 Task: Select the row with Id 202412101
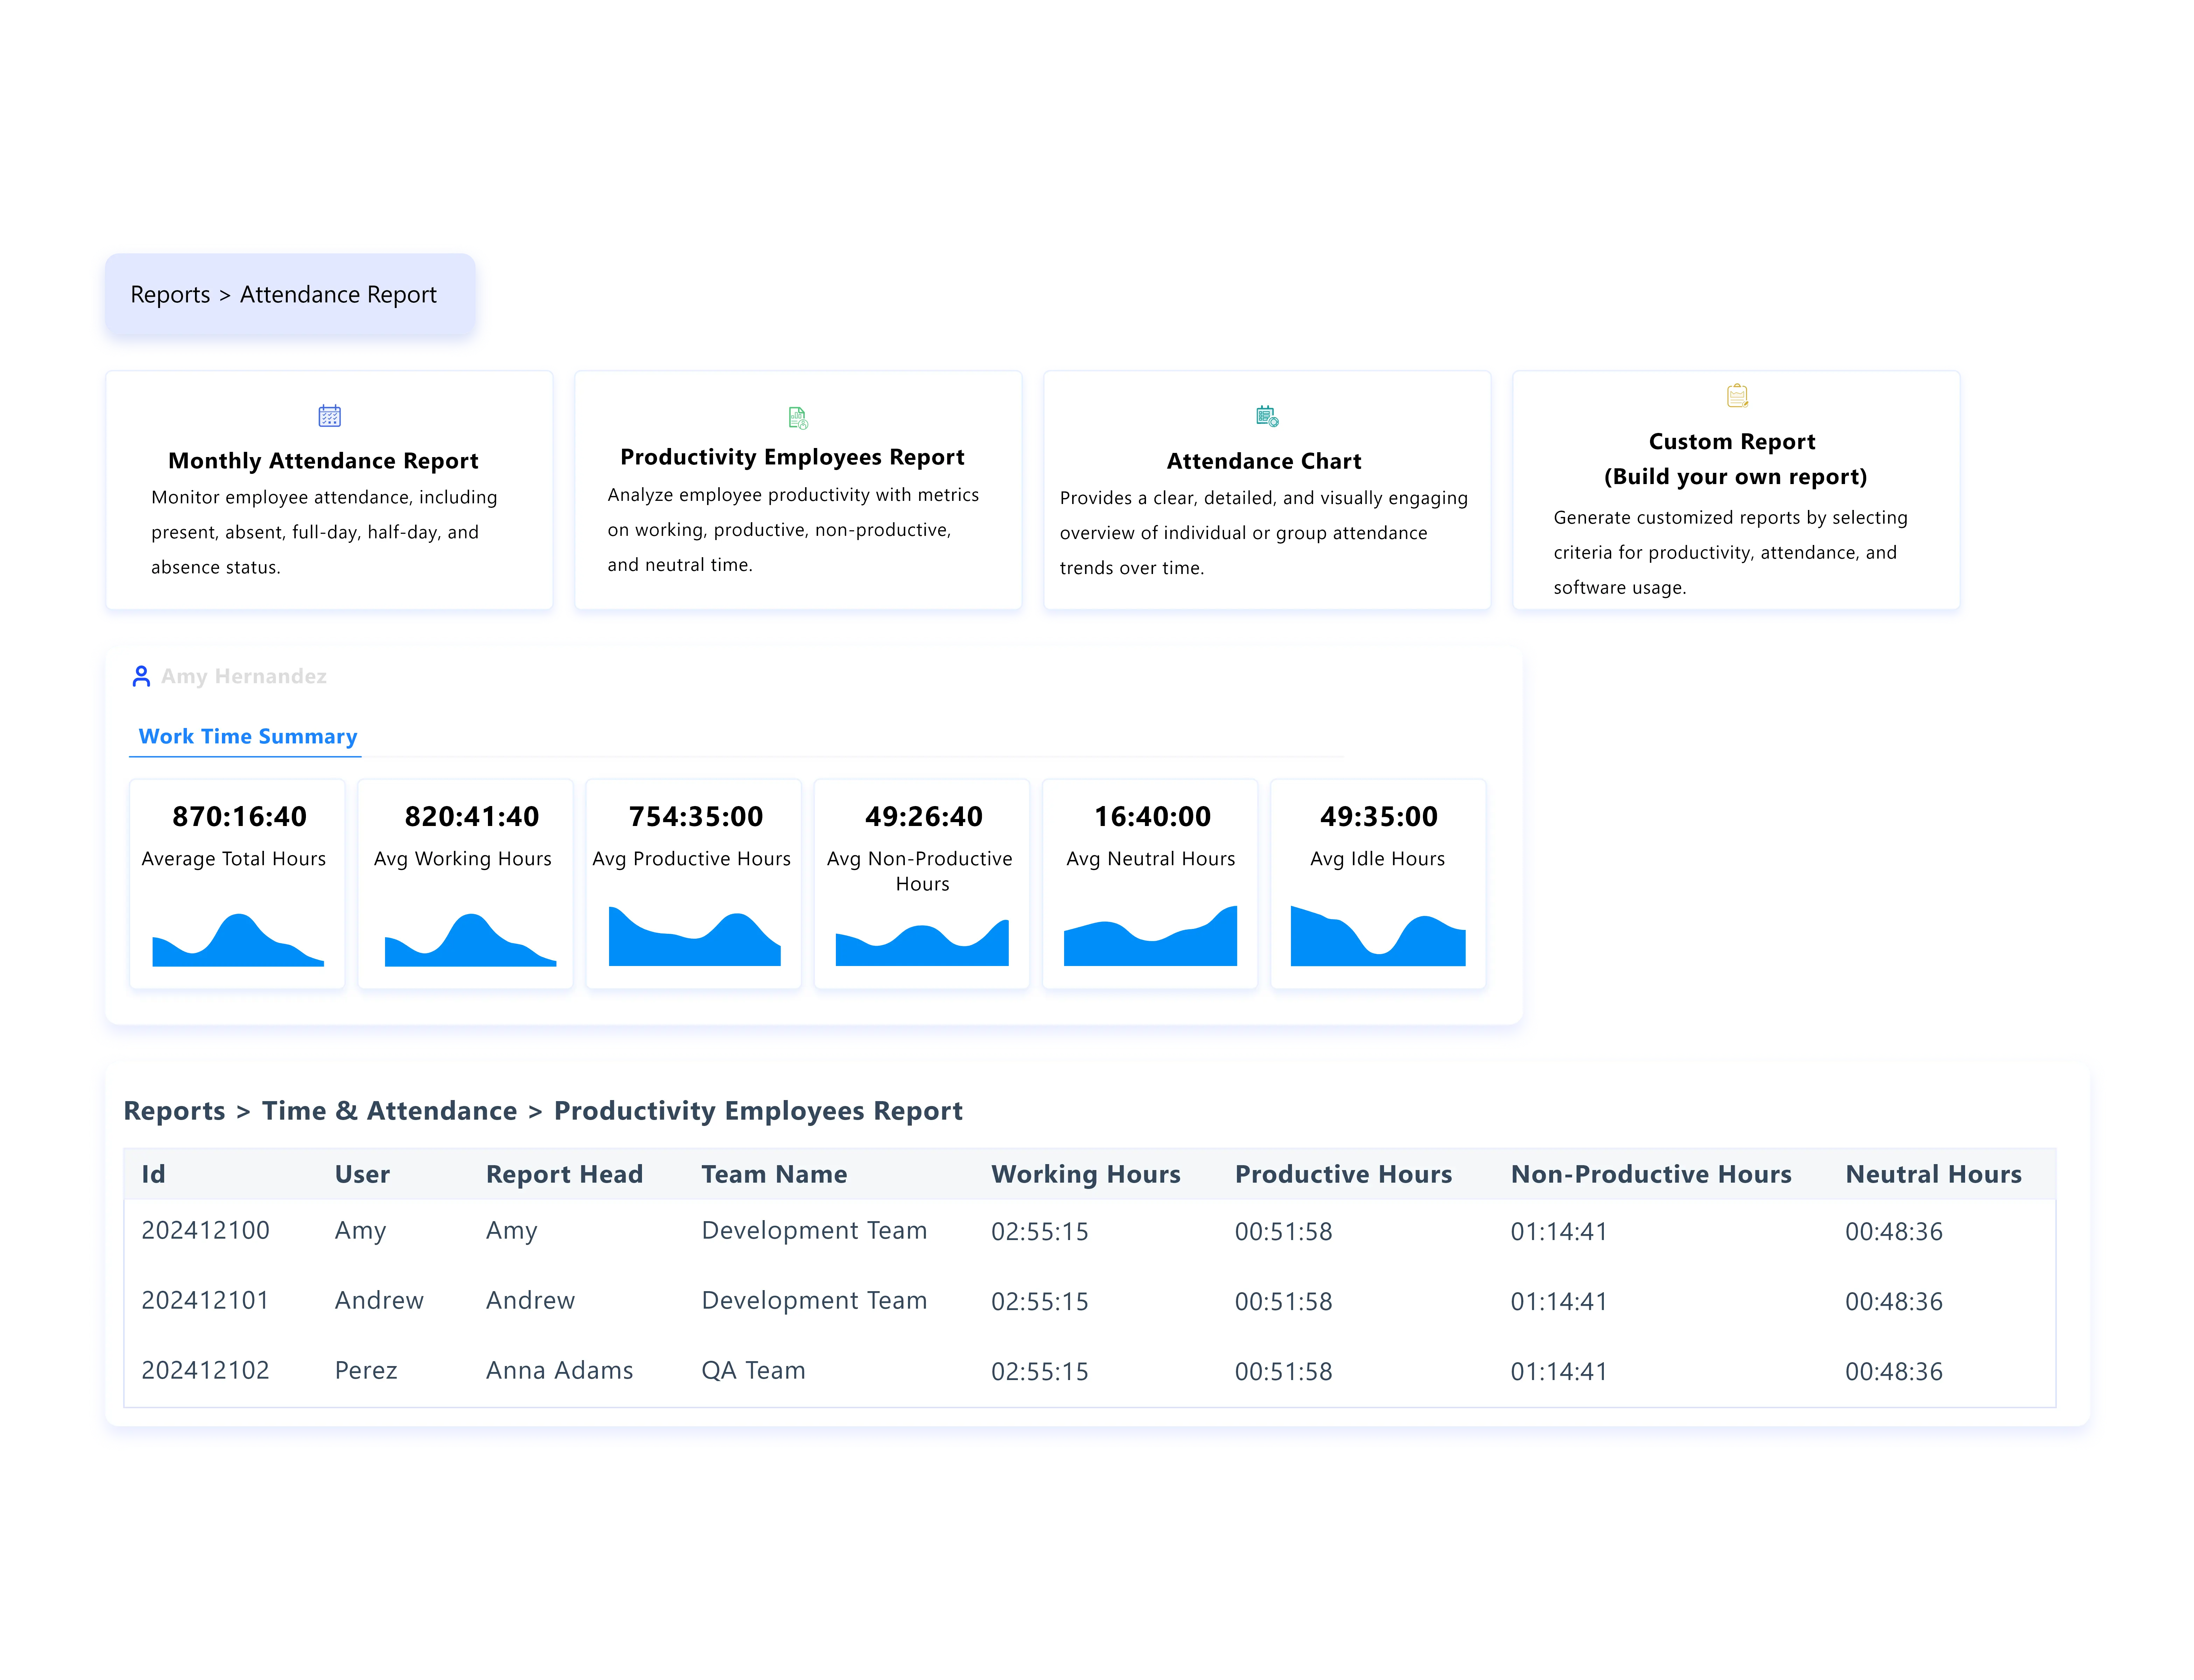click(x=205, y=1300)
